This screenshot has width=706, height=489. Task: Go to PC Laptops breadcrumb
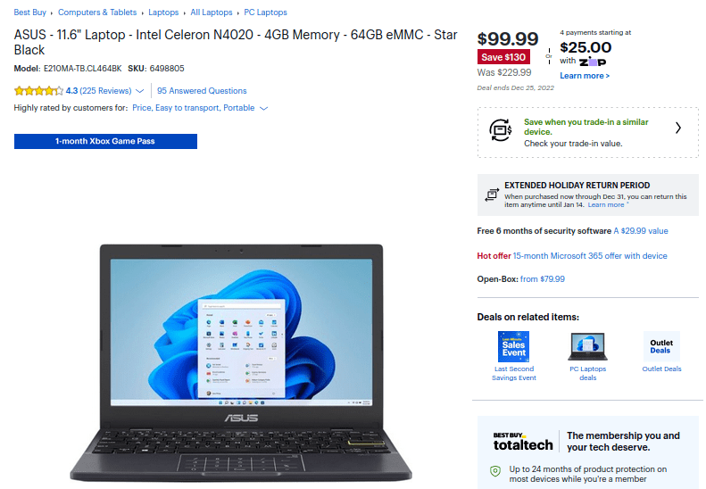tap(265, 12)
